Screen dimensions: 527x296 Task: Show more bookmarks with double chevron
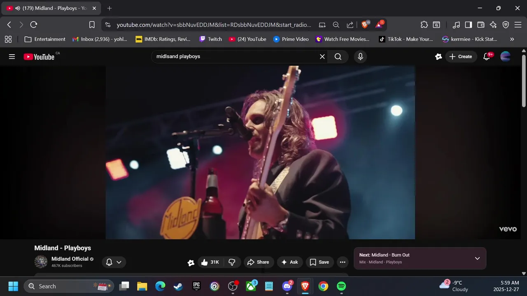512,39
